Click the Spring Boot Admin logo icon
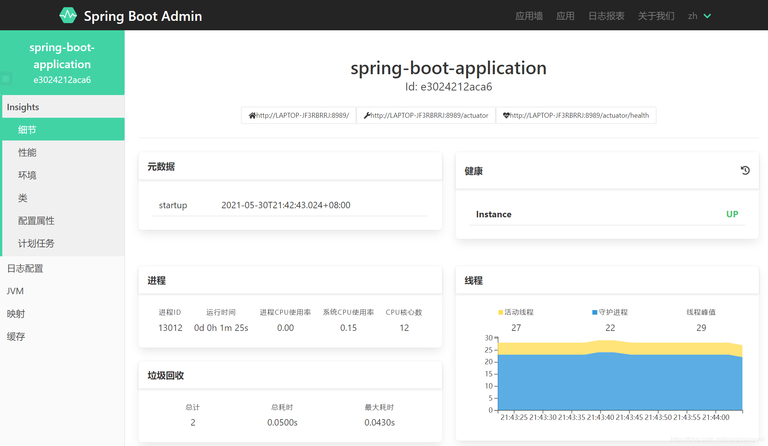768x446 pixels. coord(68,15)
